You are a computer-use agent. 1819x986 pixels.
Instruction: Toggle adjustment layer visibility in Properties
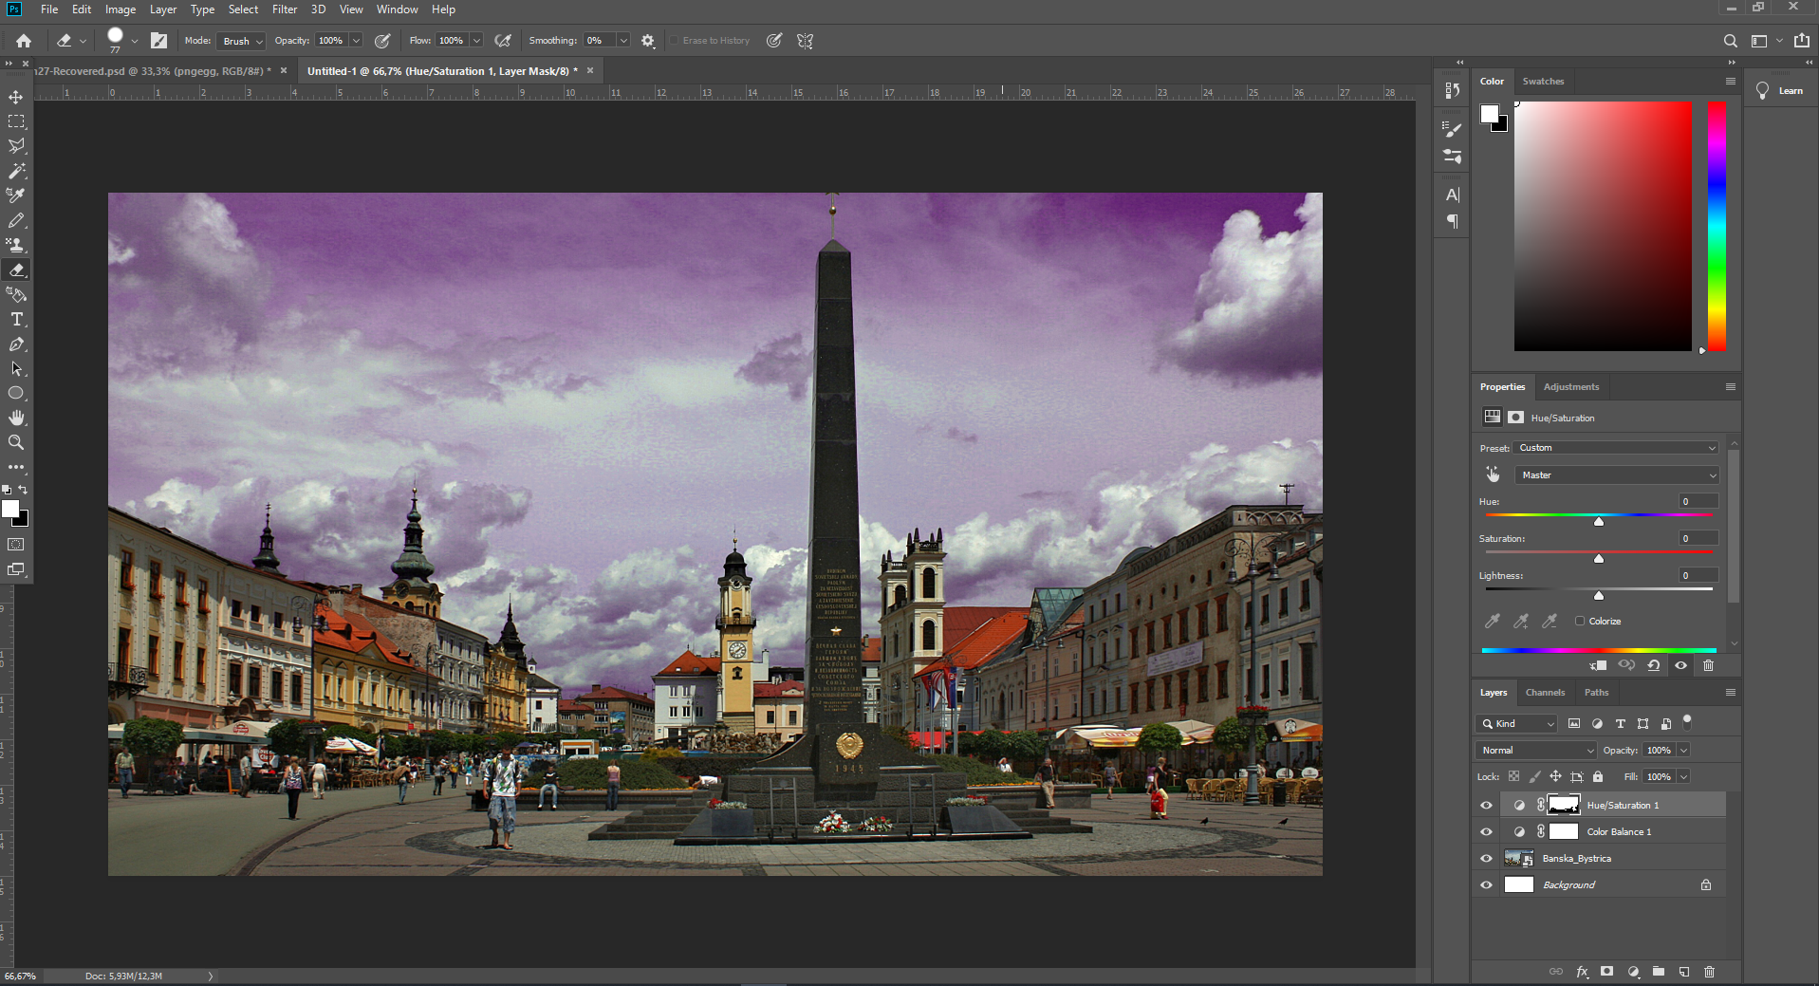pos(1681,665)
